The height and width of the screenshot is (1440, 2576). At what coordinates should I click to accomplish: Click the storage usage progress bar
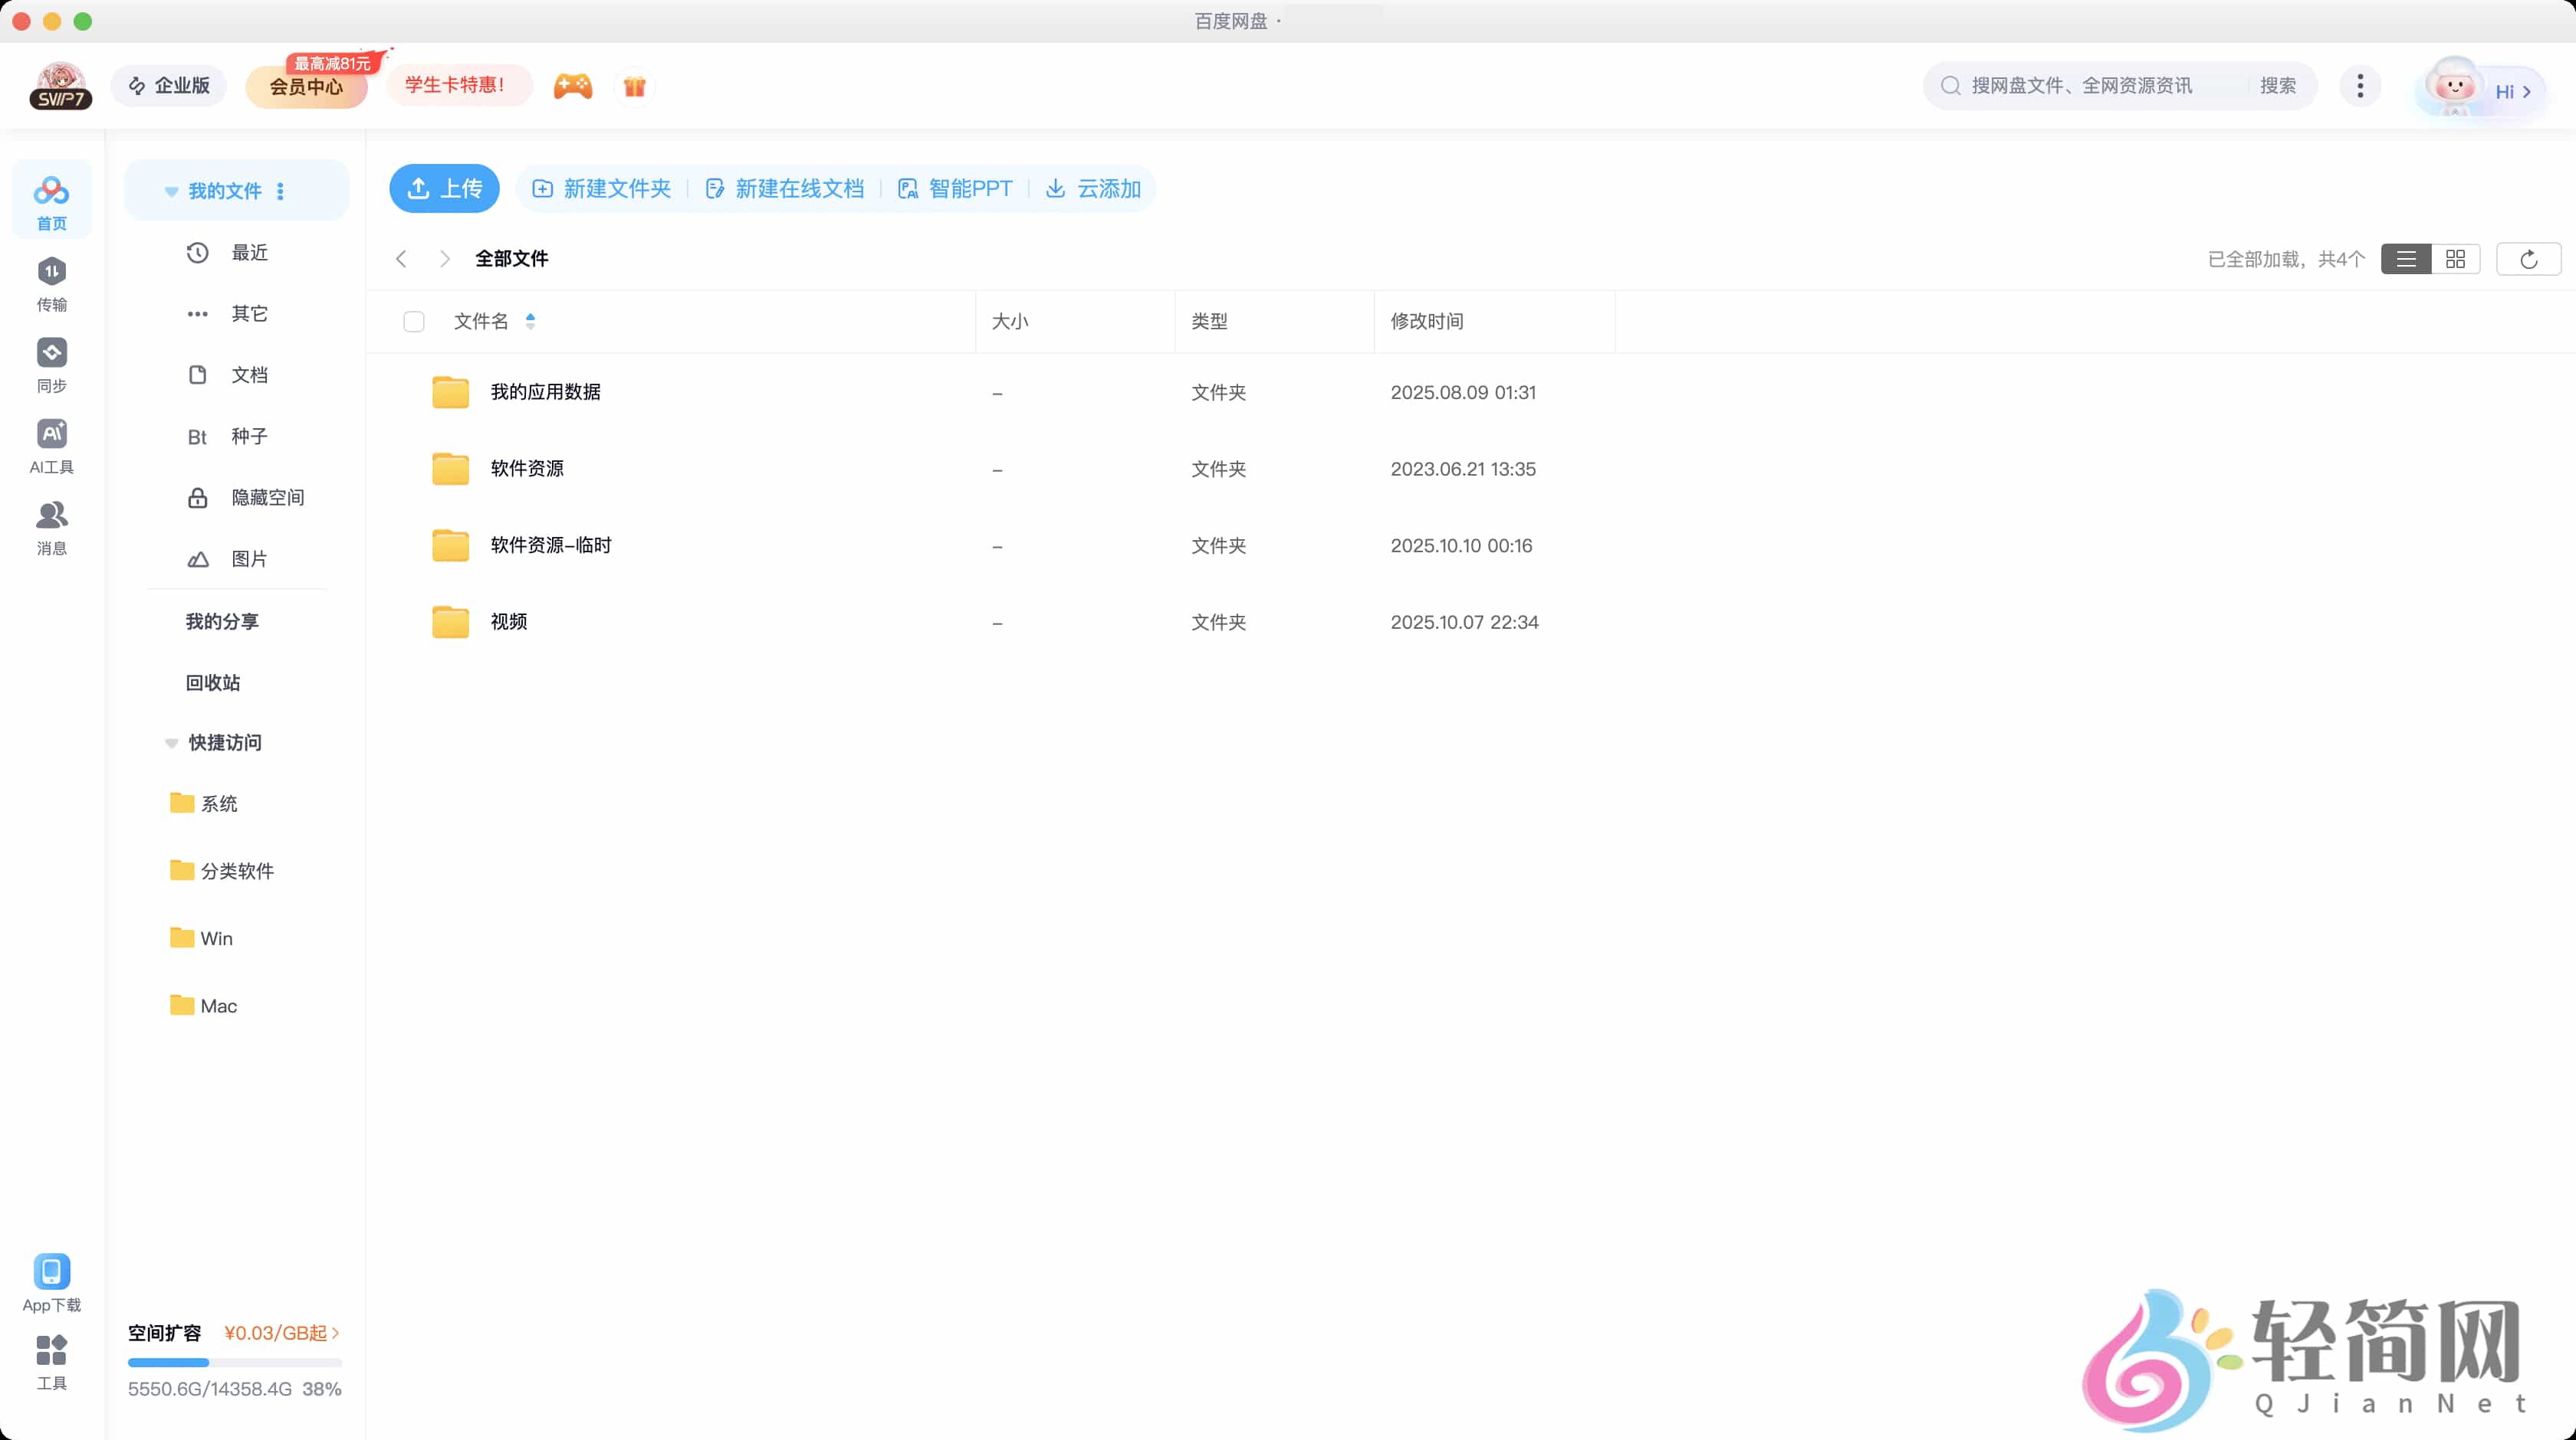[x=234, y=1362]
